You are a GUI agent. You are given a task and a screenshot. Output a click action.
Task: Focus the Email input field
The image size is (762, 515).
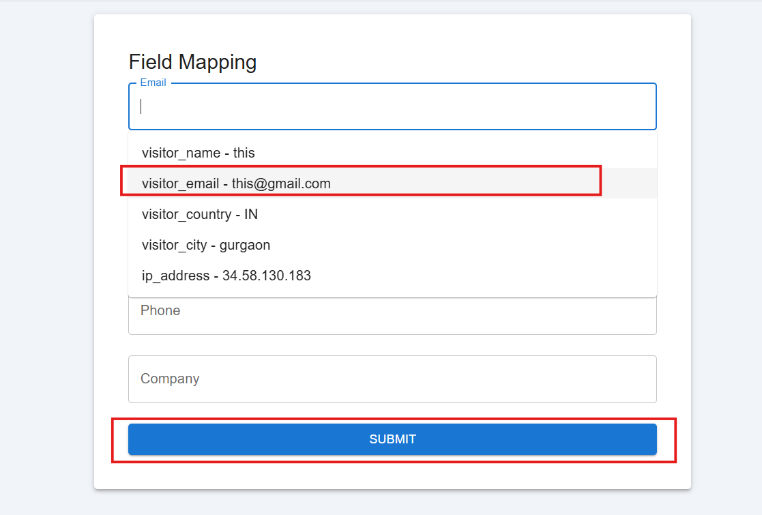click(x=392, y=106)
